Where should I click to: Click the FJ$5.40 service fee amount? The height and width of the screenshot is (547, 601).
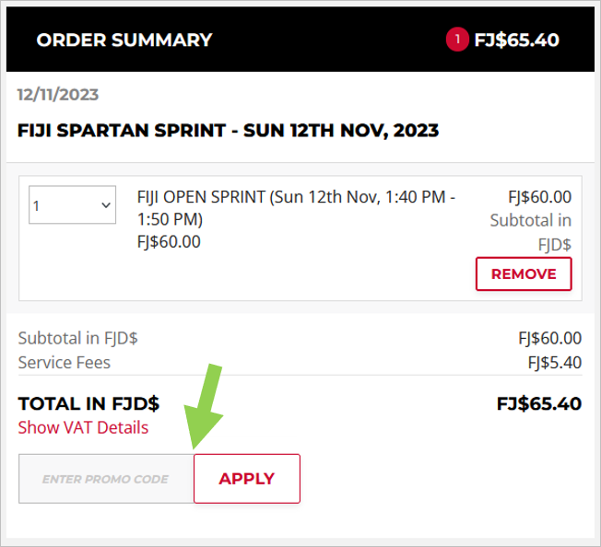click(555, 363)
